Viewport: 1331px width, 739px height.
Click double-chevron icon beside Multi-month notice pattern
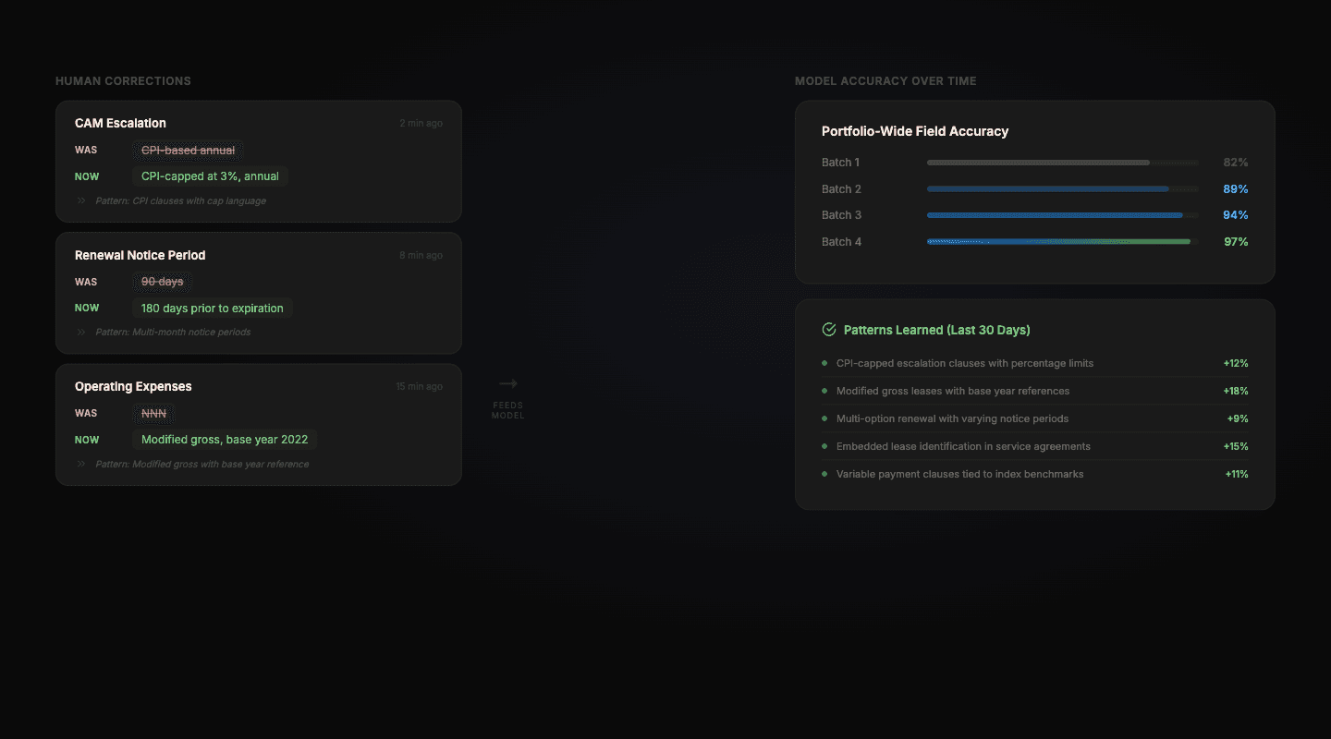(81, 332)
